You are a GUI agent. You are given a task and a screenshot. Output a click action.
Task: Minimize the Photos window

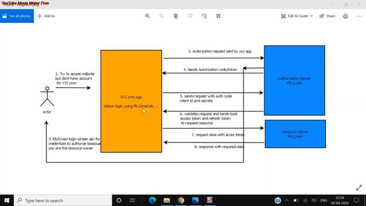pyautogui.click(x=333, y=5)
